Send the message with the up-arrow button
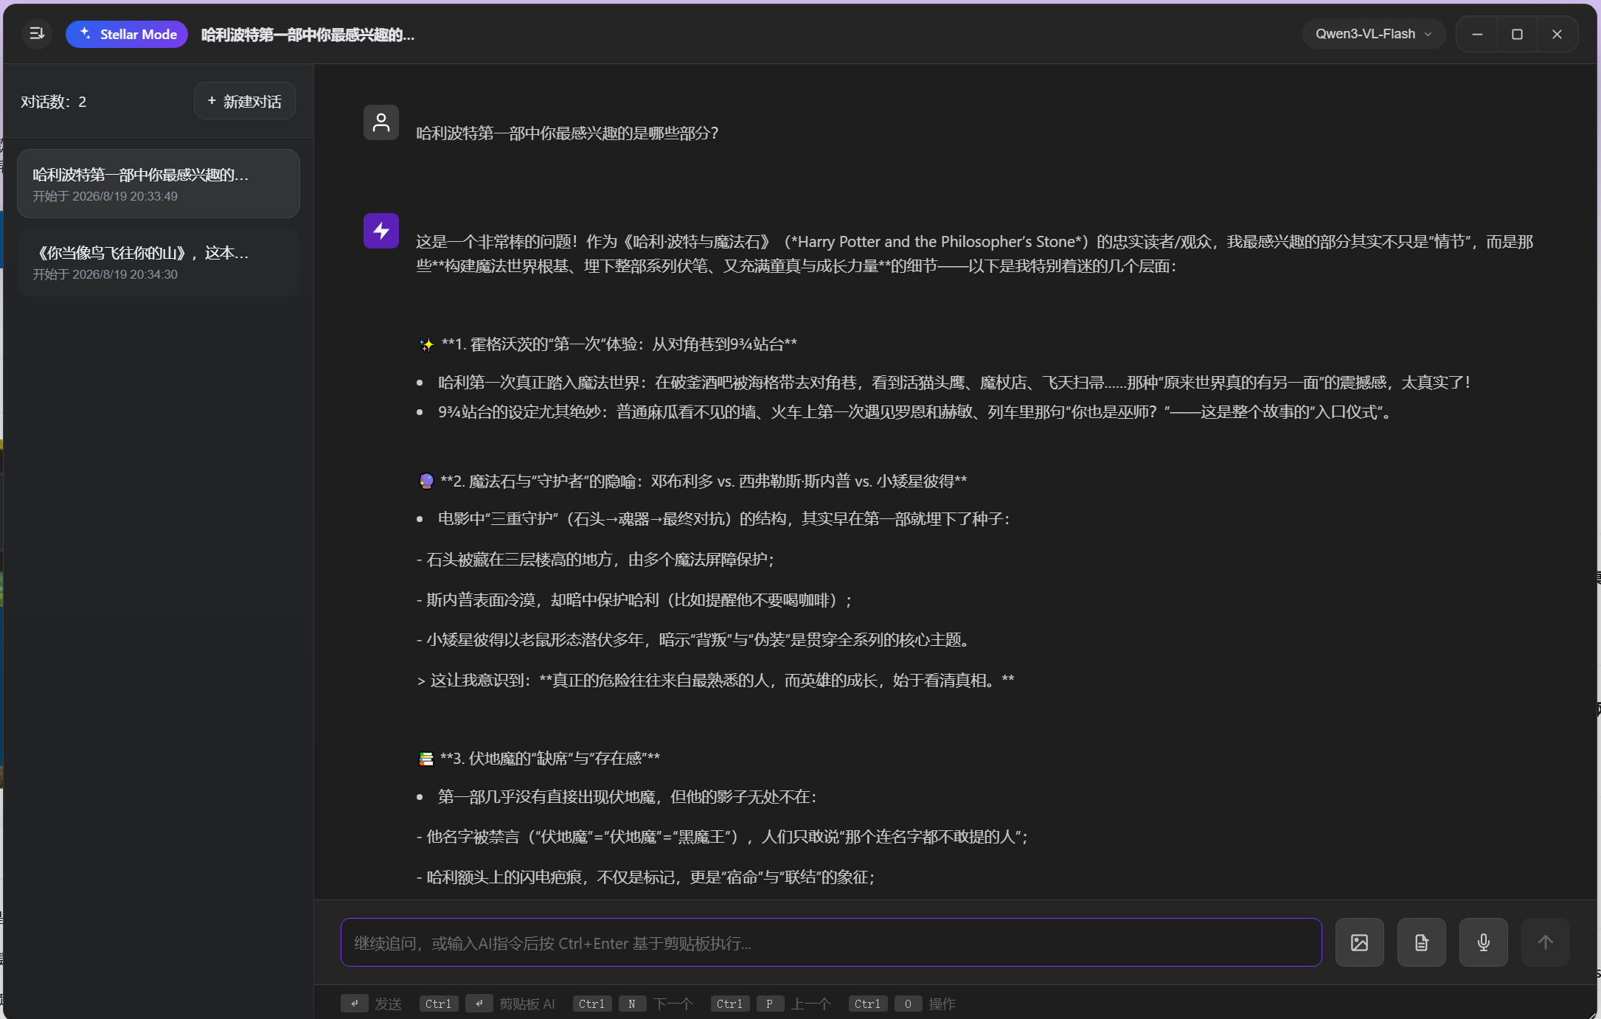This screenshot has width=1601, height=1019. 1546,942
